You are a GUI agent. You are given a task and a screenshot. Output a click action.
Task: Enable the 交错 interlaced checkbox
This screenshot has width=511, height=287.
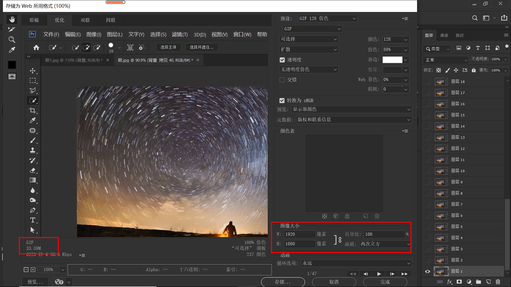282,80
